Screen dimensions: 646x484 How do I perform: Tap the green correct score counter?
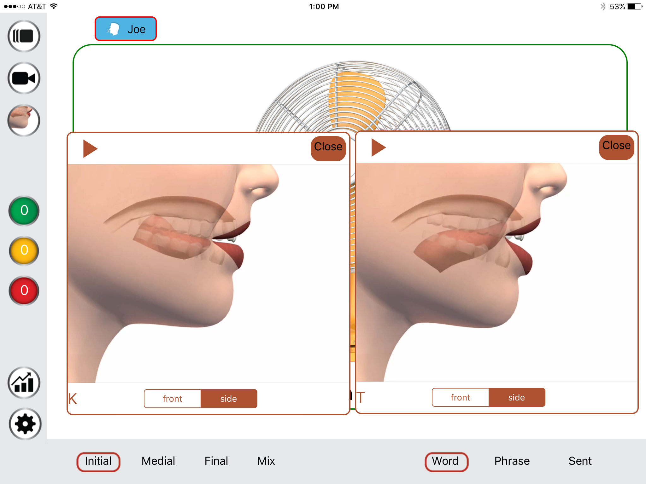(x=24, y=210)
